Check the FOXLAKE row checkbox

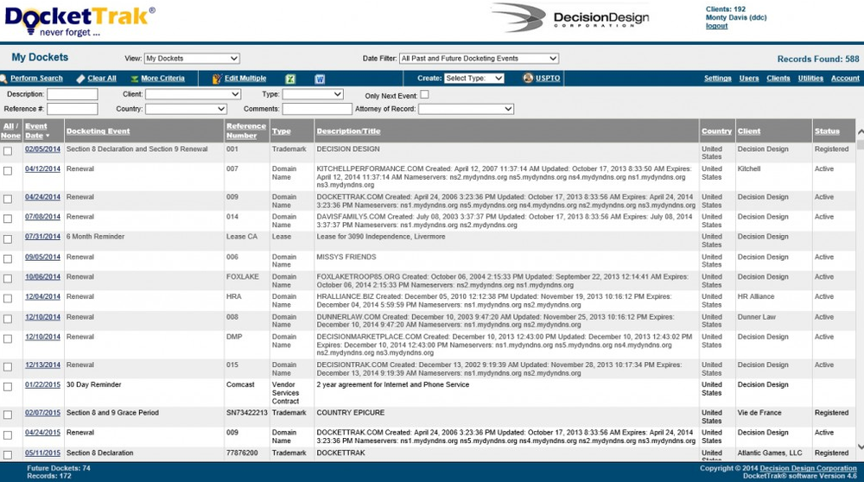tap(8, 279)
